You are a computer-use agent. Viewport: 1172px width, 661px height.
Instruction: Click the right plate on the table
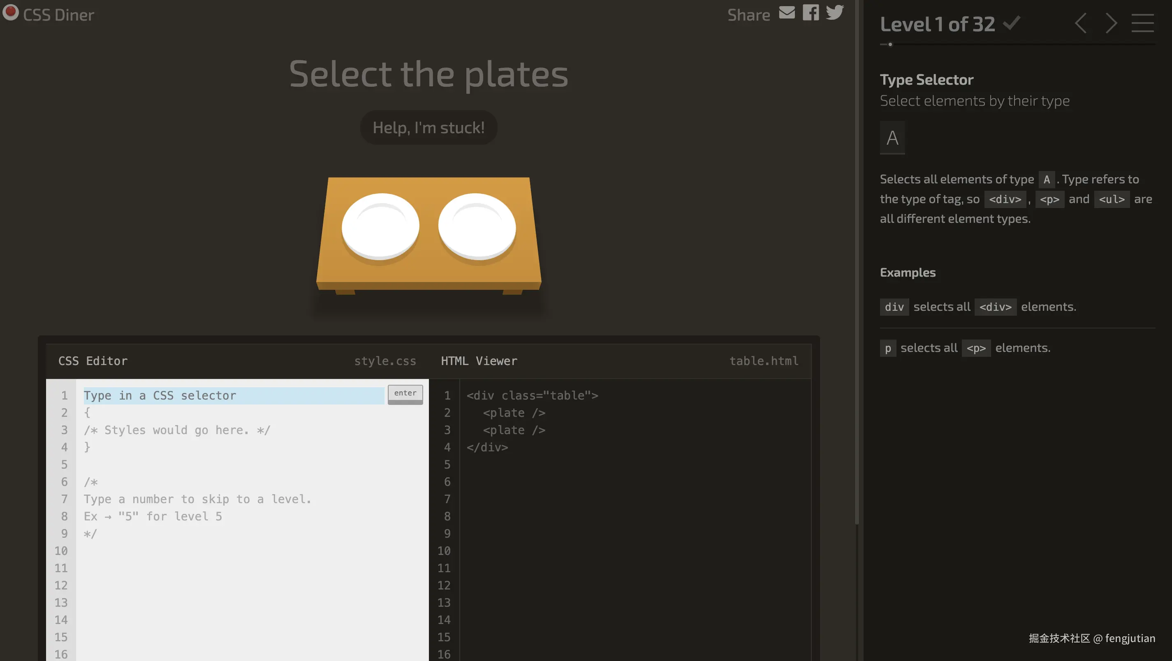click(x=477, y=226)
